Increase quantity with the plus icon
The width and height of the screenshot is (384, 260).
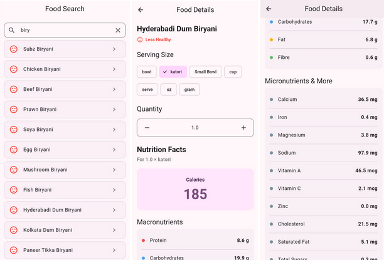tap(243, 128)
